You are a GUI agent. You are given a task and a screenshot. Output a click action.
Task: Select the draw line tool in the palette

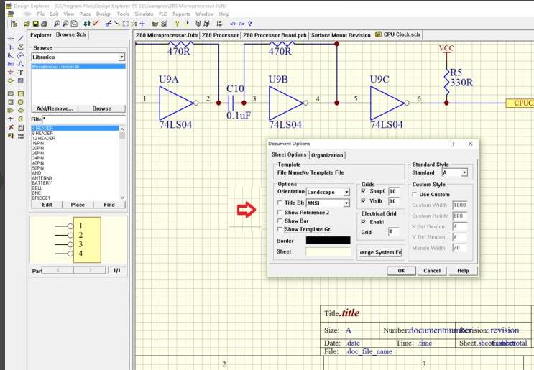pos(21,38)
